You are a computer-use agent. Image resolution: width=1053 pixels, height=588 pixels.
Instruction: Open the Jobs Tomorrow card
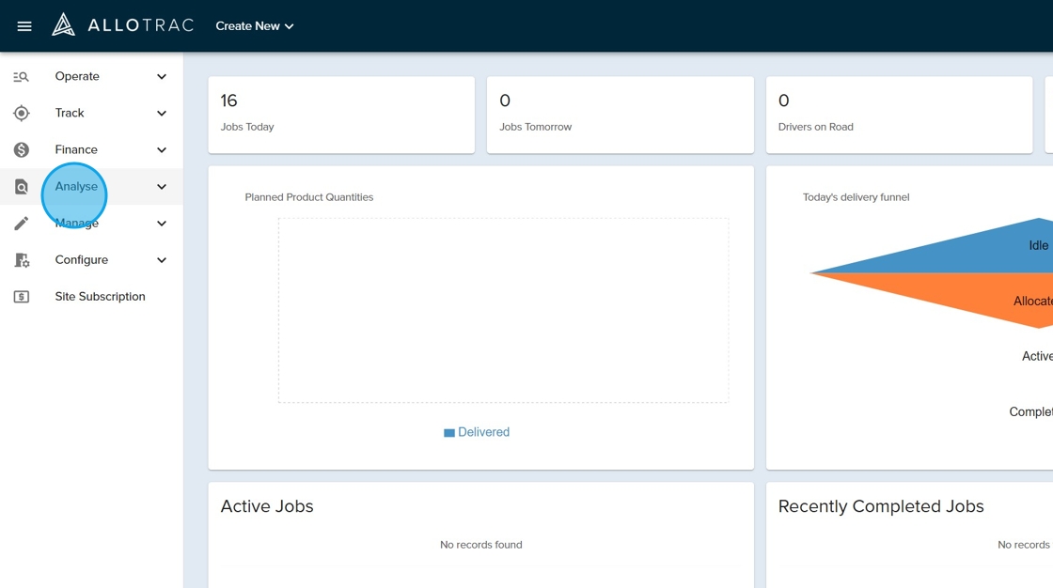click(620, 115)
